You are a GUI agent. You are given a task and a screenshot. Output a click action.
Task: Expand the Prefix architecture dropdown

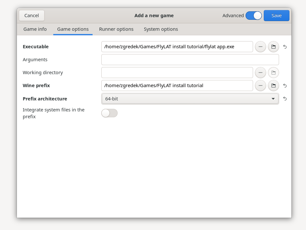[190, 98]
